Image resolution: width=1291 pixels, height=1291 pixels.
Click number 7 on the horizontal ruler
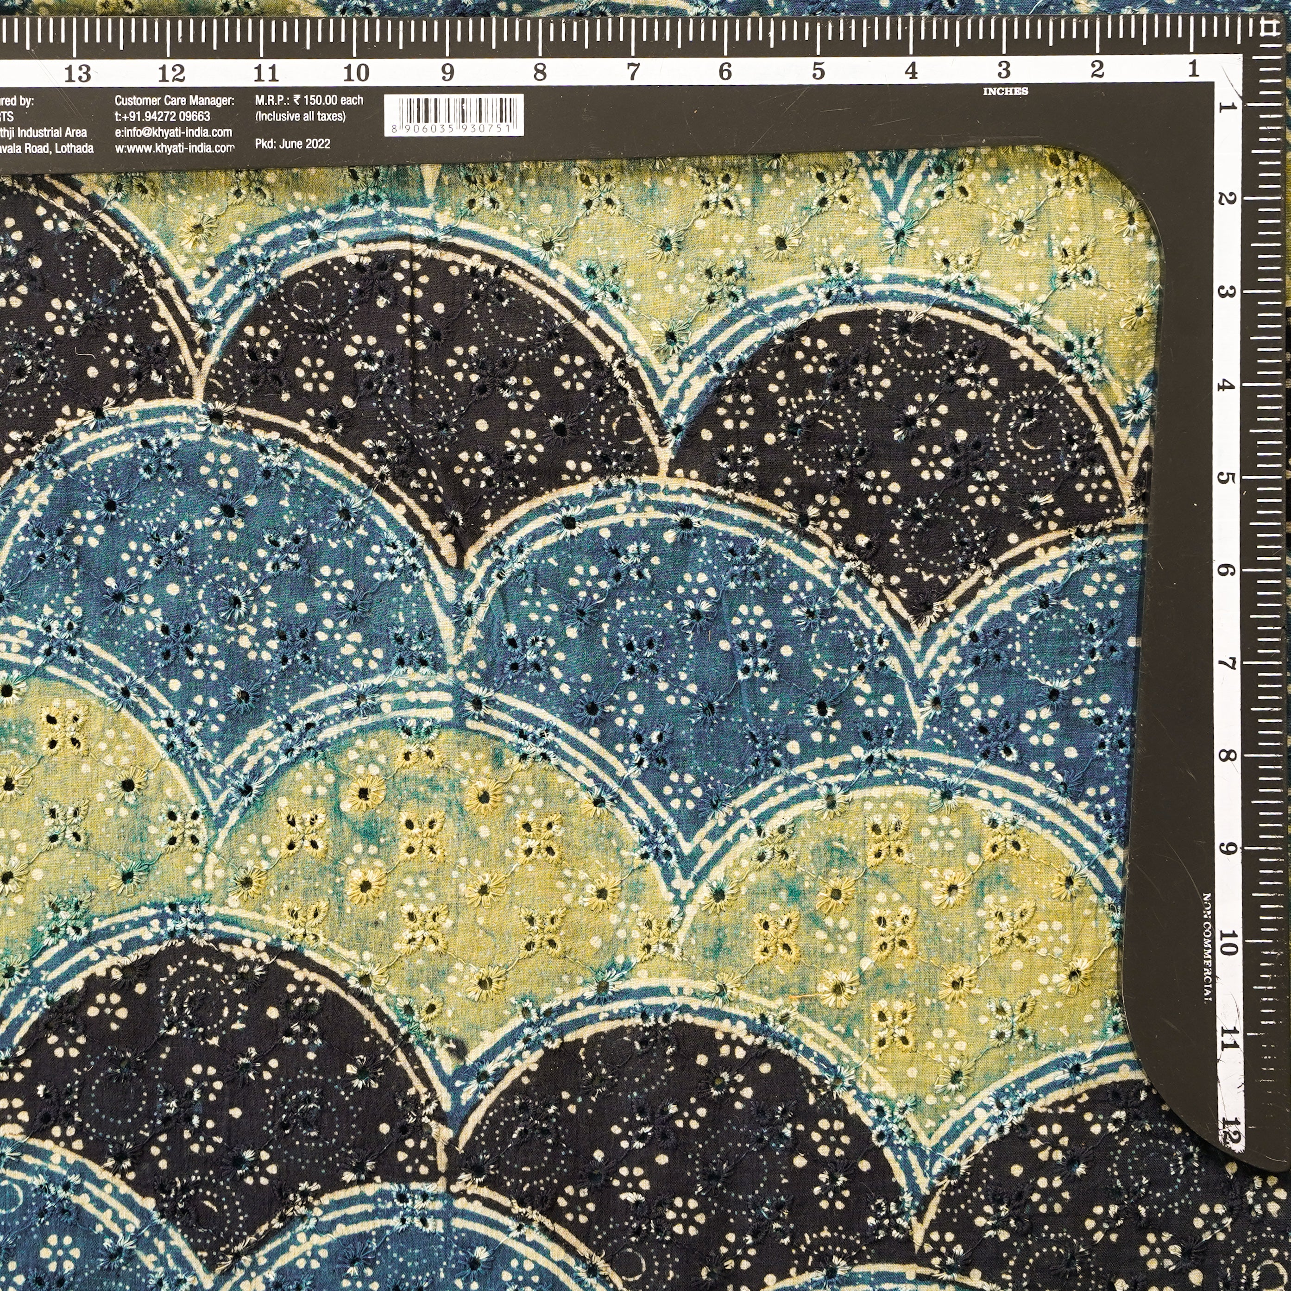pyautogui.click(x=634, y=71)
